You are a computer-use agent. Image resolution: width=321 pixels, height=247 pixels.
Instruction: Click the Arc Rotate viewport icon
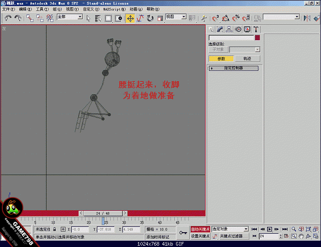[308, 236]
